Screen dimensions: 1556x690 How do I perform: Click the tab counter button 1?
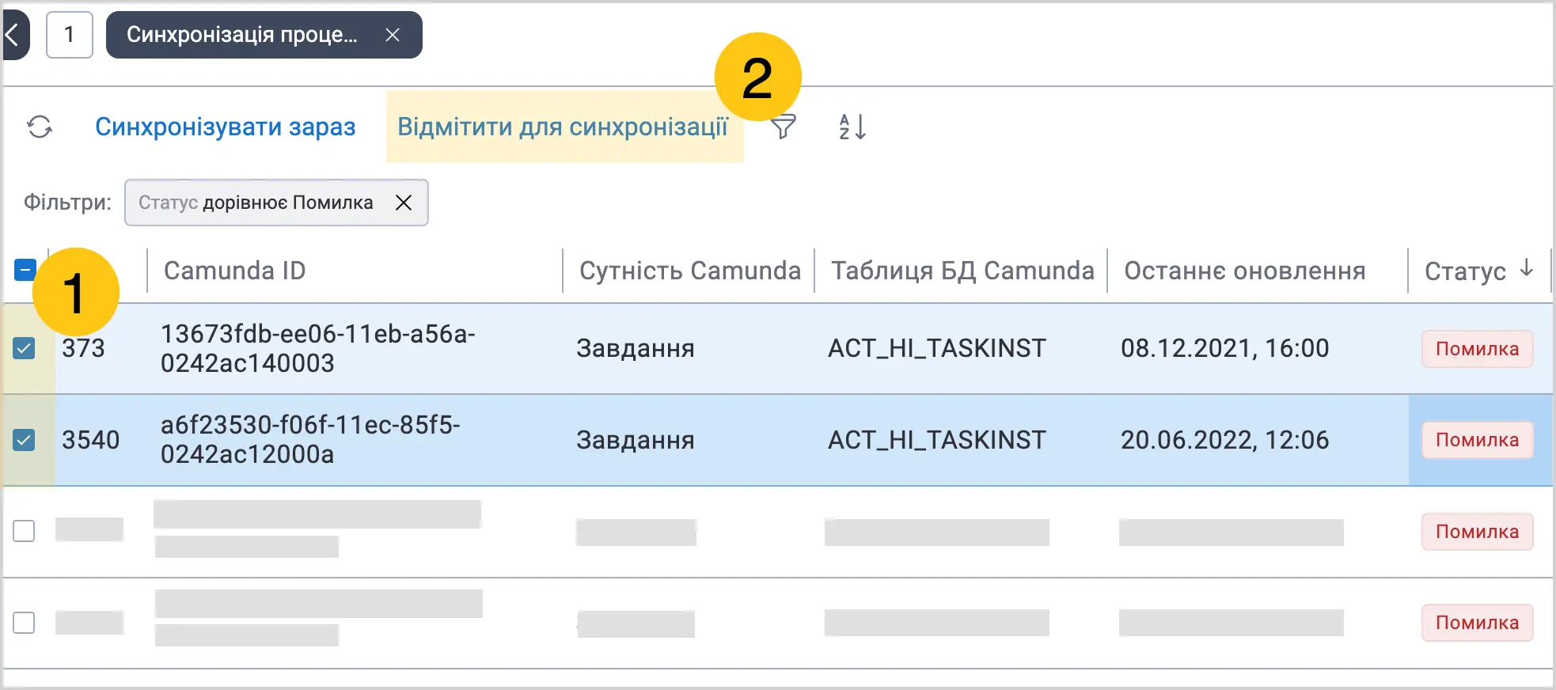(70, 35)
